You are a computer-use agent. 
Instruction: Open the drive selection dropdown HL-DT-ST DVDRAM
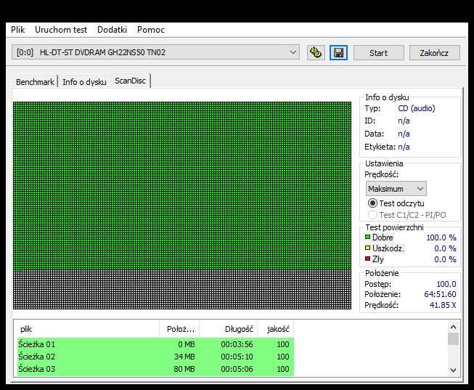point(155,52)
